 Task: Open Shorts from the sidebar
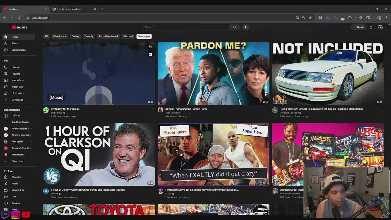[19, 43]
